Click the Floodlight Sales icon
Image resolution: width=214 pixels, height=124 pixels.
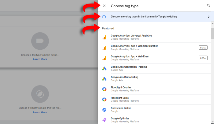pos(104,100)
